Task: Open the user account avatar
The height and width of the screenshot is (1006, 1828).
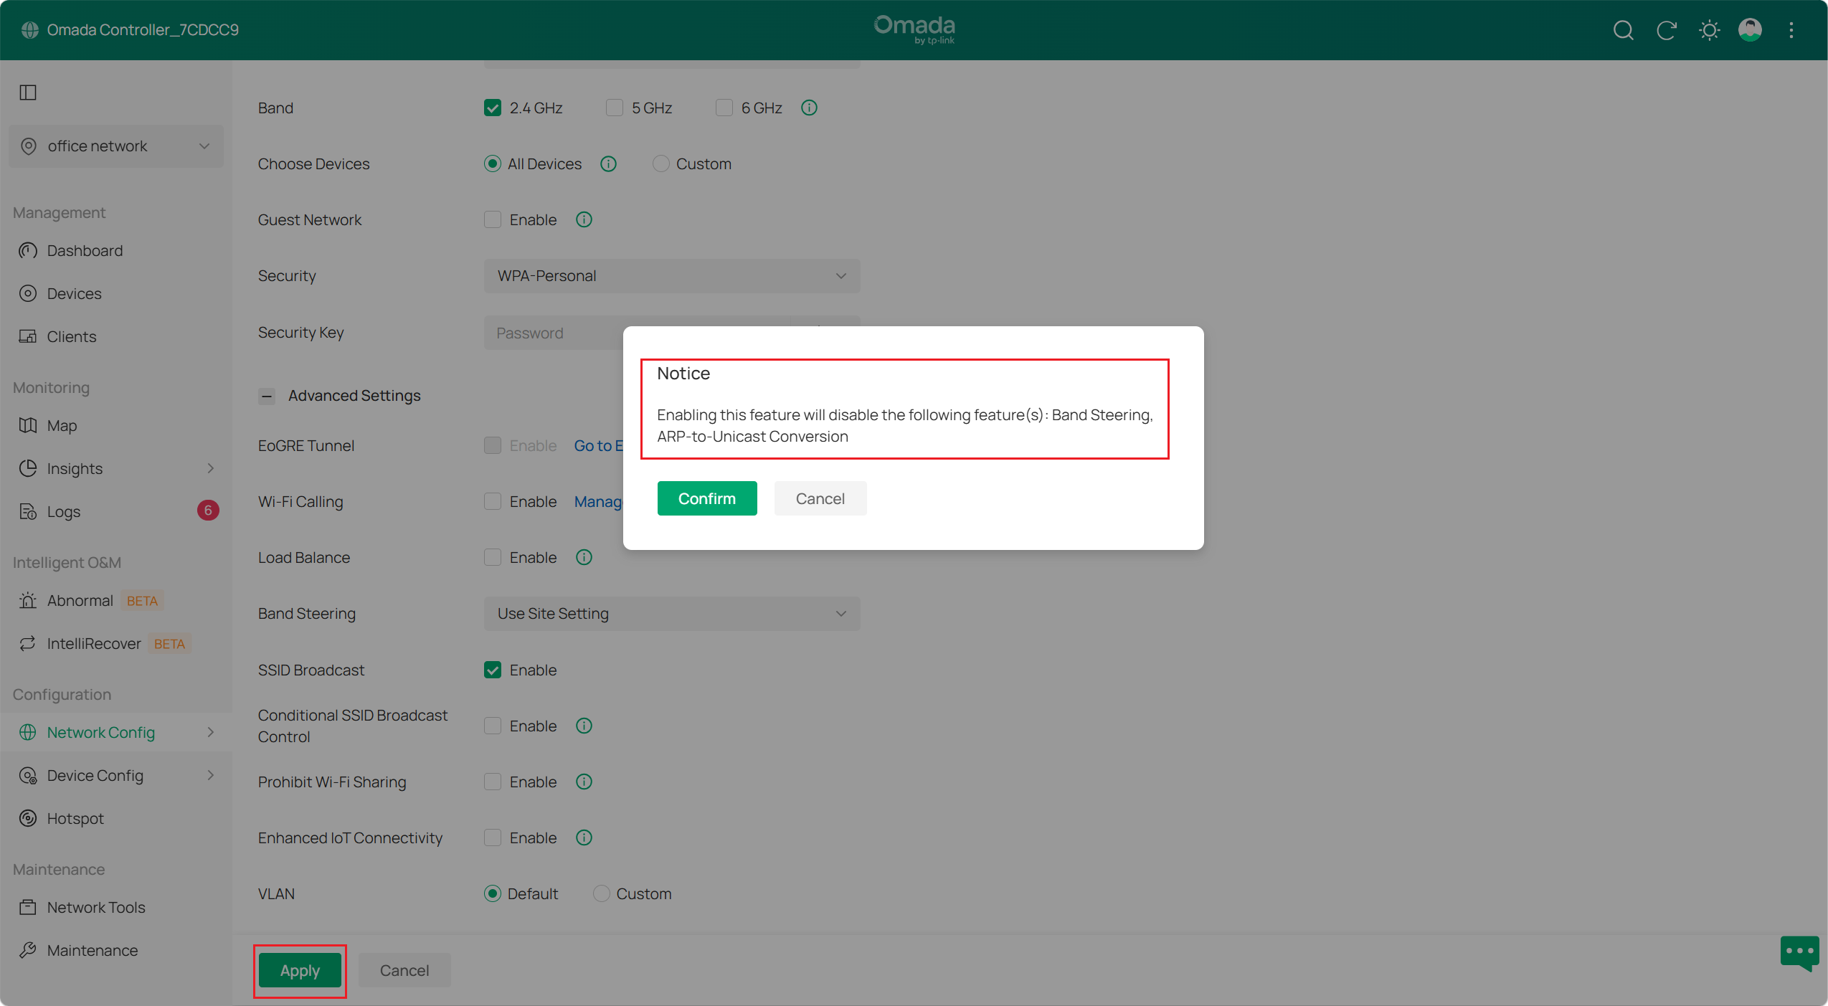Action: click(1750, 30)
